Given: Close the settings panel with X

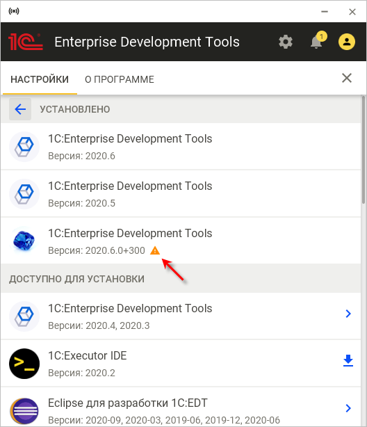Looking at the screenshot, I should coord(347,78).
